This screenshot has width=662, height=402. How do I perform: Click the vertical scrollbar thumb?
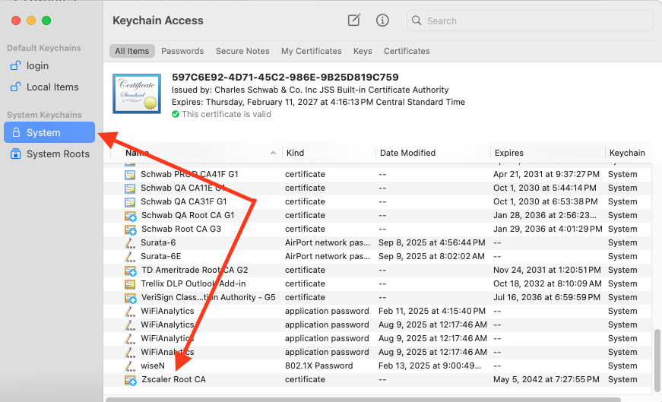(x=657, y=357)
